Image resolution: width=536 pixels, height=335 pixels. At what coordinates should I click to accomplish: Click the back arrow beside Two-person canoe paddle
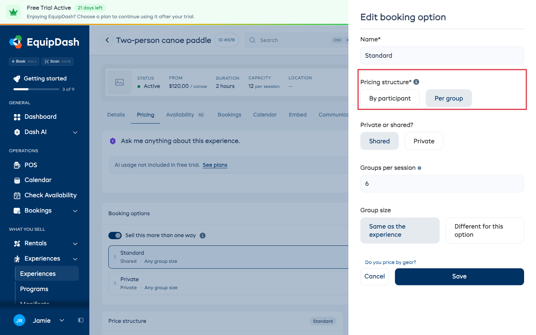point(107,40)
